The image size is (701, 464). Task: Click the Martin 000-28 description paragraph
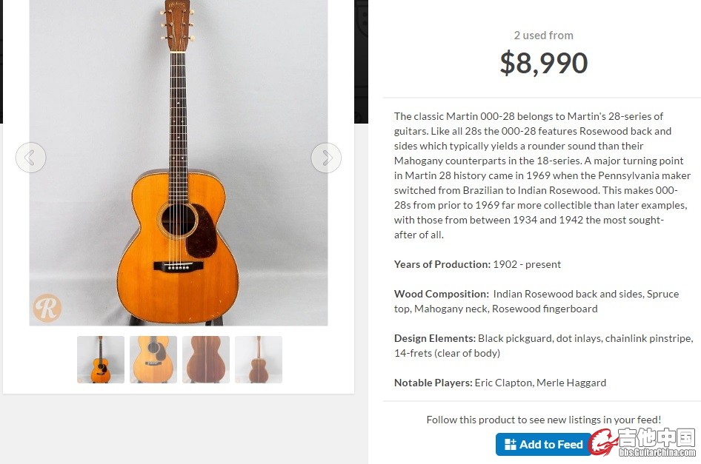pos(542,175)
